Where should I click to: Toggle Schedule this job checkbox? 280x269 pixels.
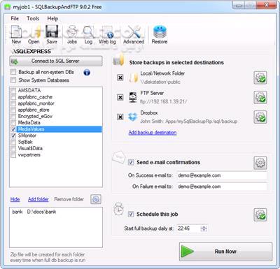click(131, 214)
